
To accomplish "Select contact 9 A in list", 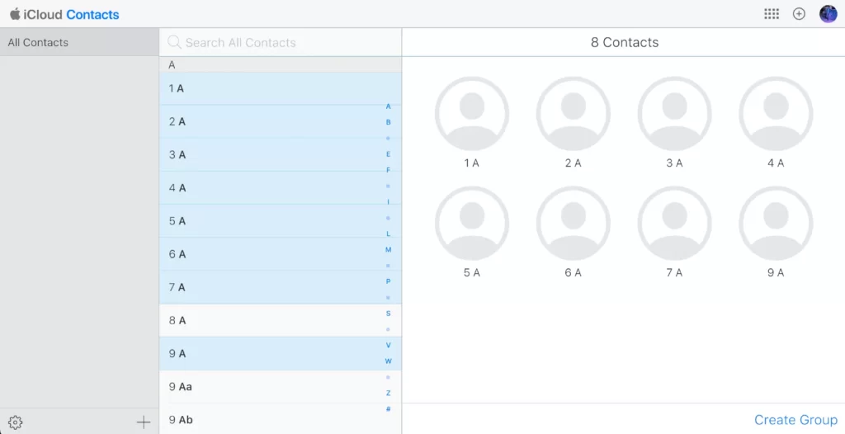I will pos(281,354).
